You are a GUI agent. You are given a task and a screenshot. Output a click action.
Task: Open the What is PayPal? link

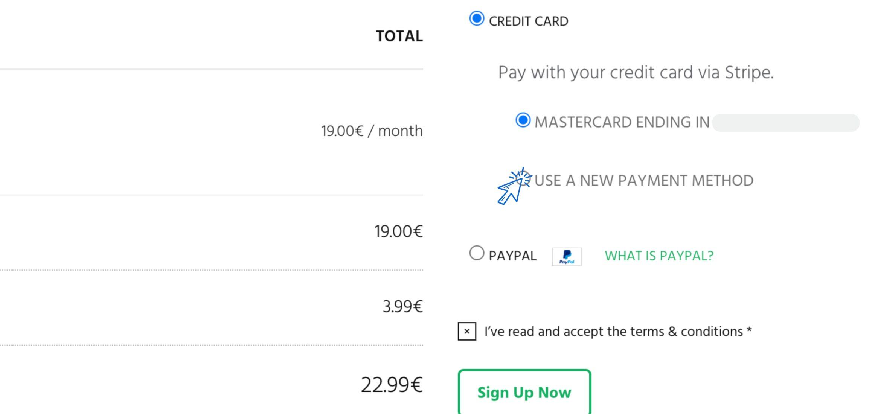659,256
